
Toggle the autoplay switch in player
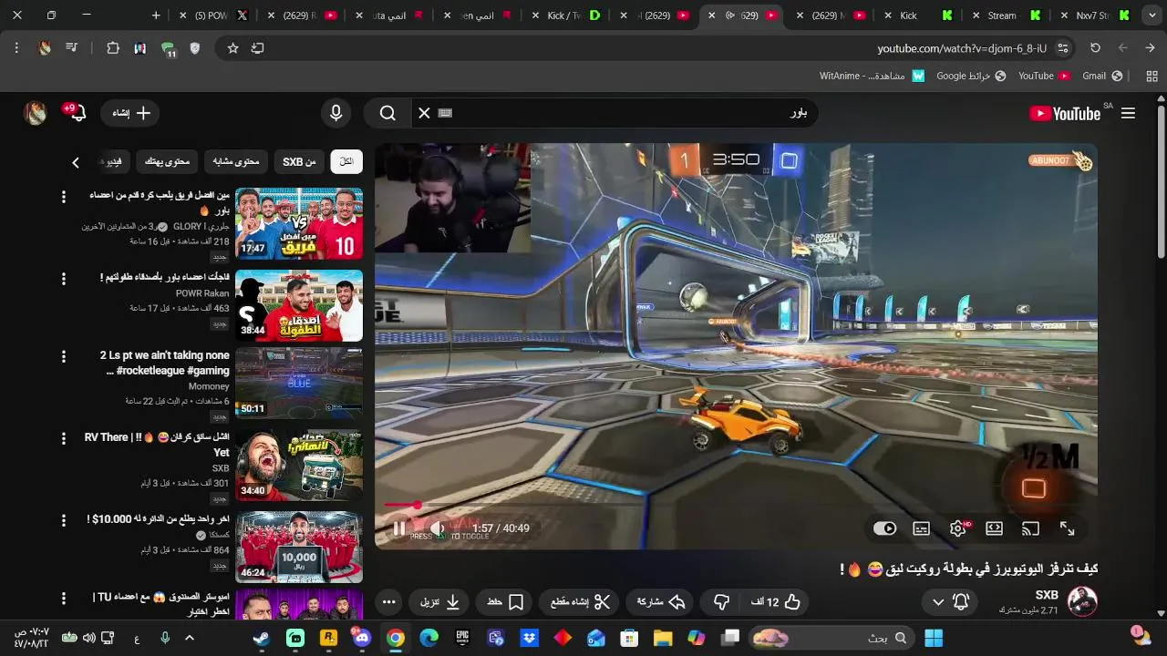[x=884, y=528]
